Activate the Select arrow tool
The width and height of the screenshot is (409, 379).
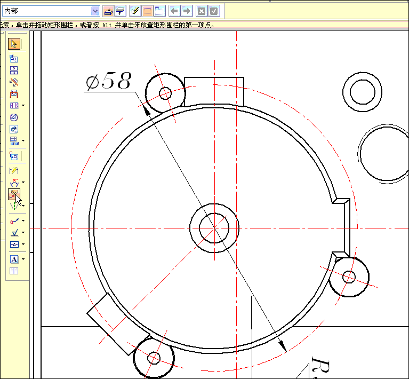14,44
